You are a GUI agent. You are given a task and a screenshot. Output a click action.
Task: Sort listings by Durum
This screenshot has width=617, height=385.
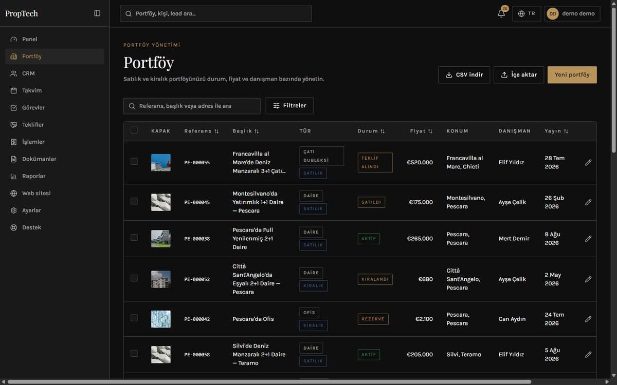[371, 131]
